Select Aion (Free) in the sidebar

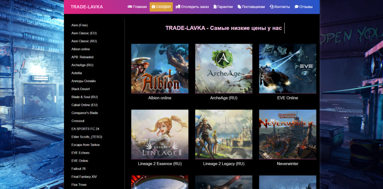tap(79, 25)
